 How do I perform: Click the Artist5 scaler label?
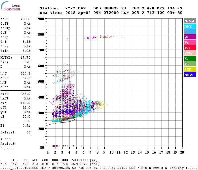pos(7,144)
